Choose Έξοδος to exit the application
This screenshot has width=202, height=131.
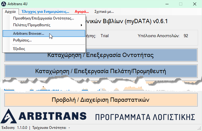point(44,49)
